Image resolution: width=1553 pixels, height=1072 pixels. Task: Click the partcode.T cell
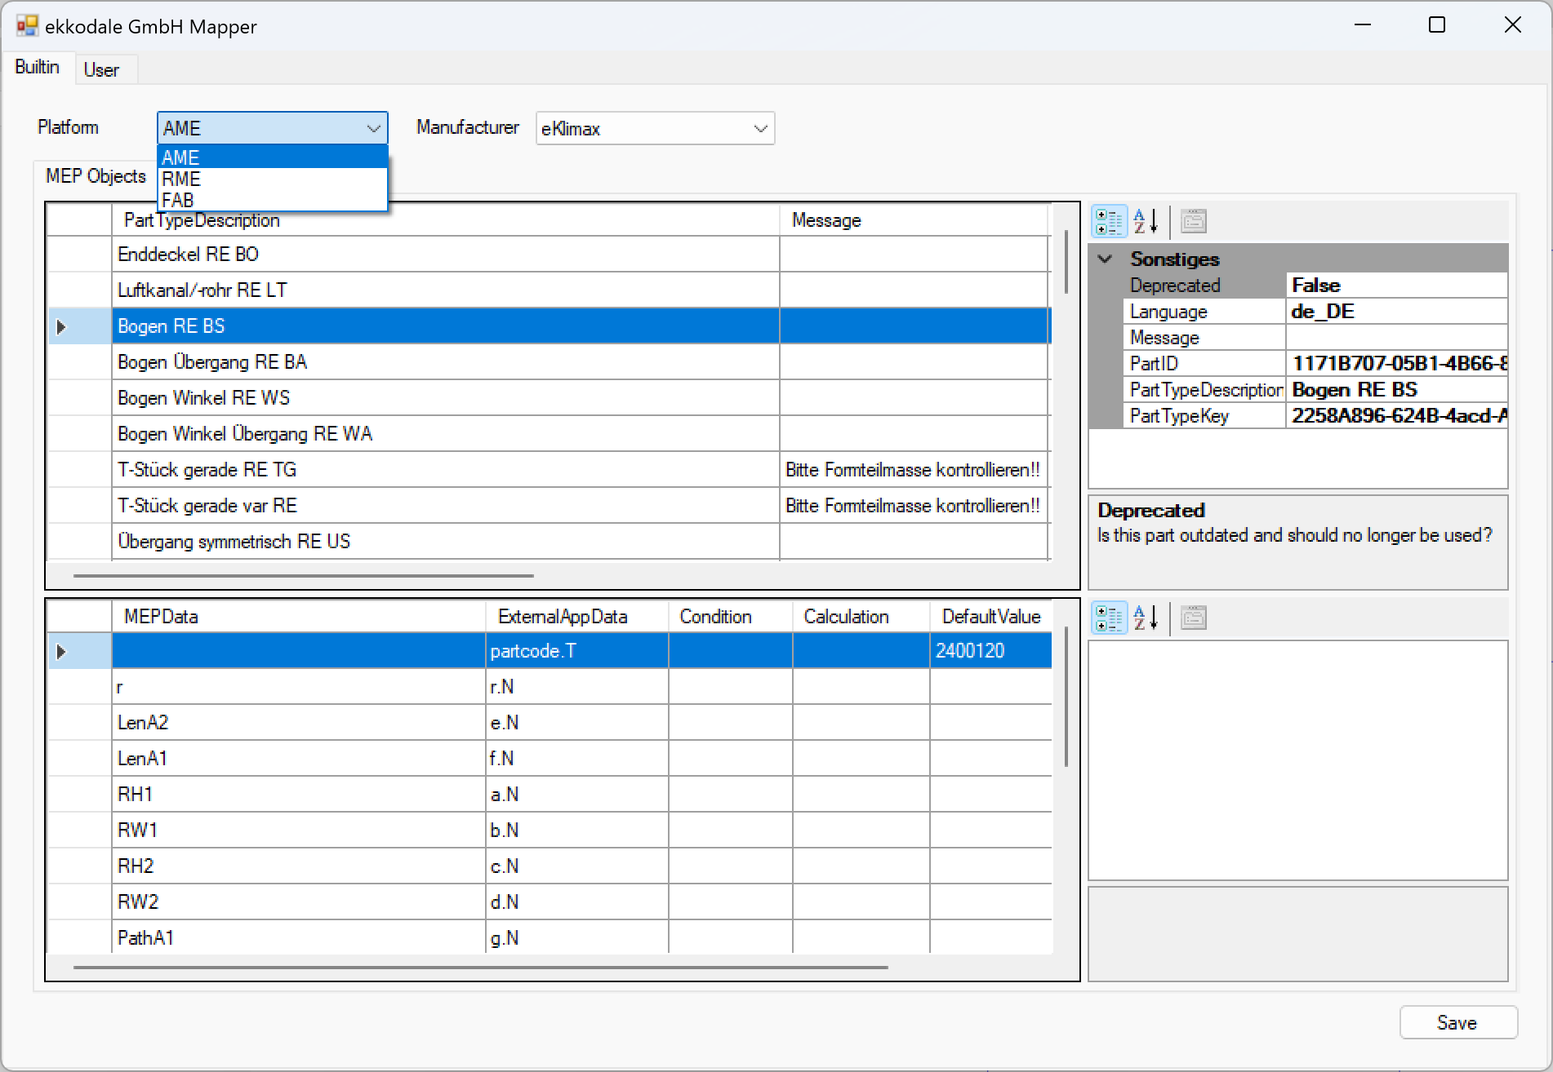(x=577, y=651)
